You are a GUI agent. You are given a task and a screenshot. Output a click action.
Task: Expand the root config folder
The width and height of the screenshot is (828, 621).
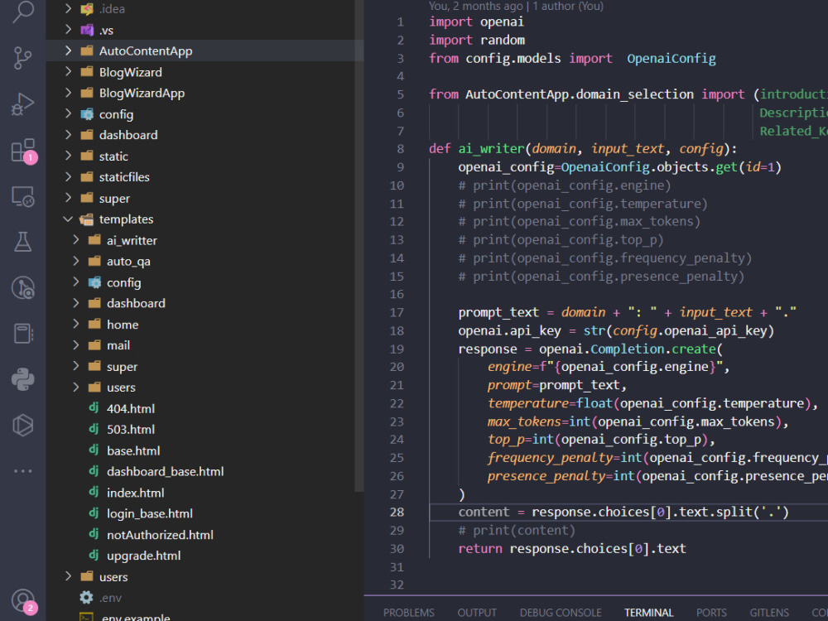point(68,114)
